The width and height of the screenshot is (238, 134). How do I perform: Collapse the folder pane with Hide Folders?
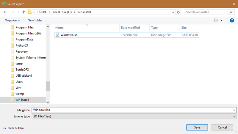point(14,128)
